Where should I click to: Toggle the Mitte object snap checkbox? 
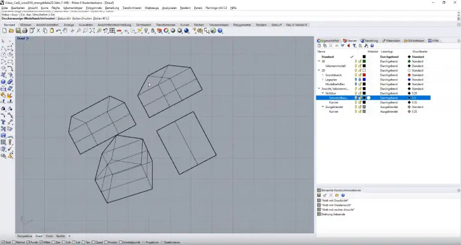click(41, 243)
